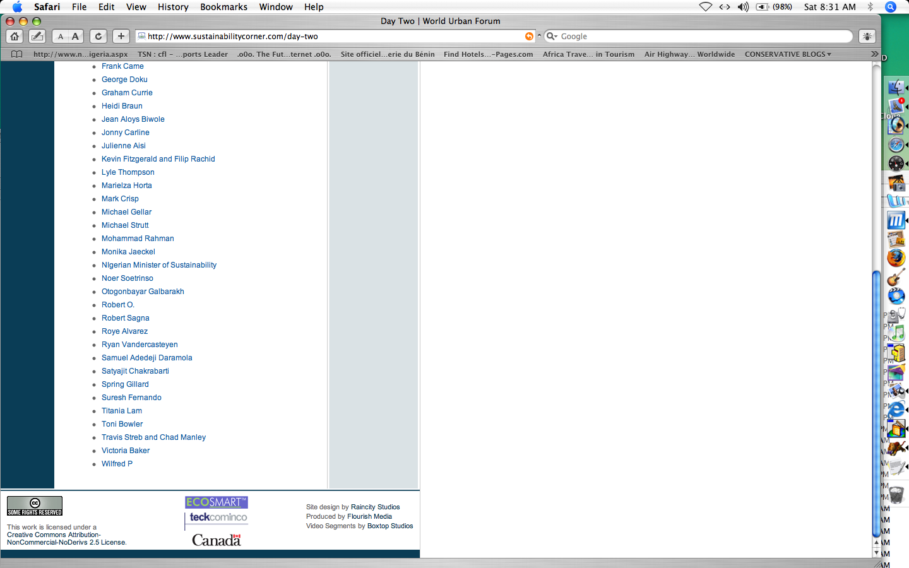Open the Air Highway... Worldwide bookmark
The image size is (909, 568).
pyautogui.click(x=689, y=54)
